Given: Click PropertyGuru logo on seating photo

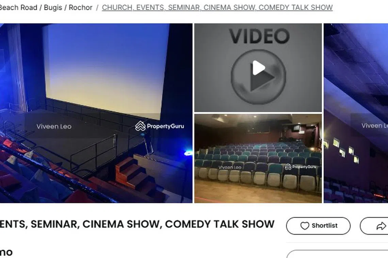Looking at the screenshot, I should [301, 167].
